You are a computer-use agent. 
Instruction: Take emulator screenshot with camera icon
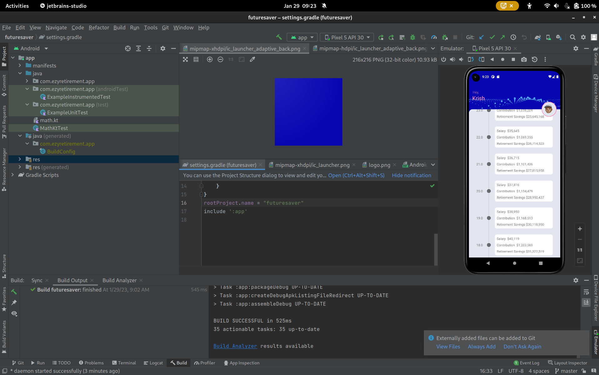(x=524, y=59)
